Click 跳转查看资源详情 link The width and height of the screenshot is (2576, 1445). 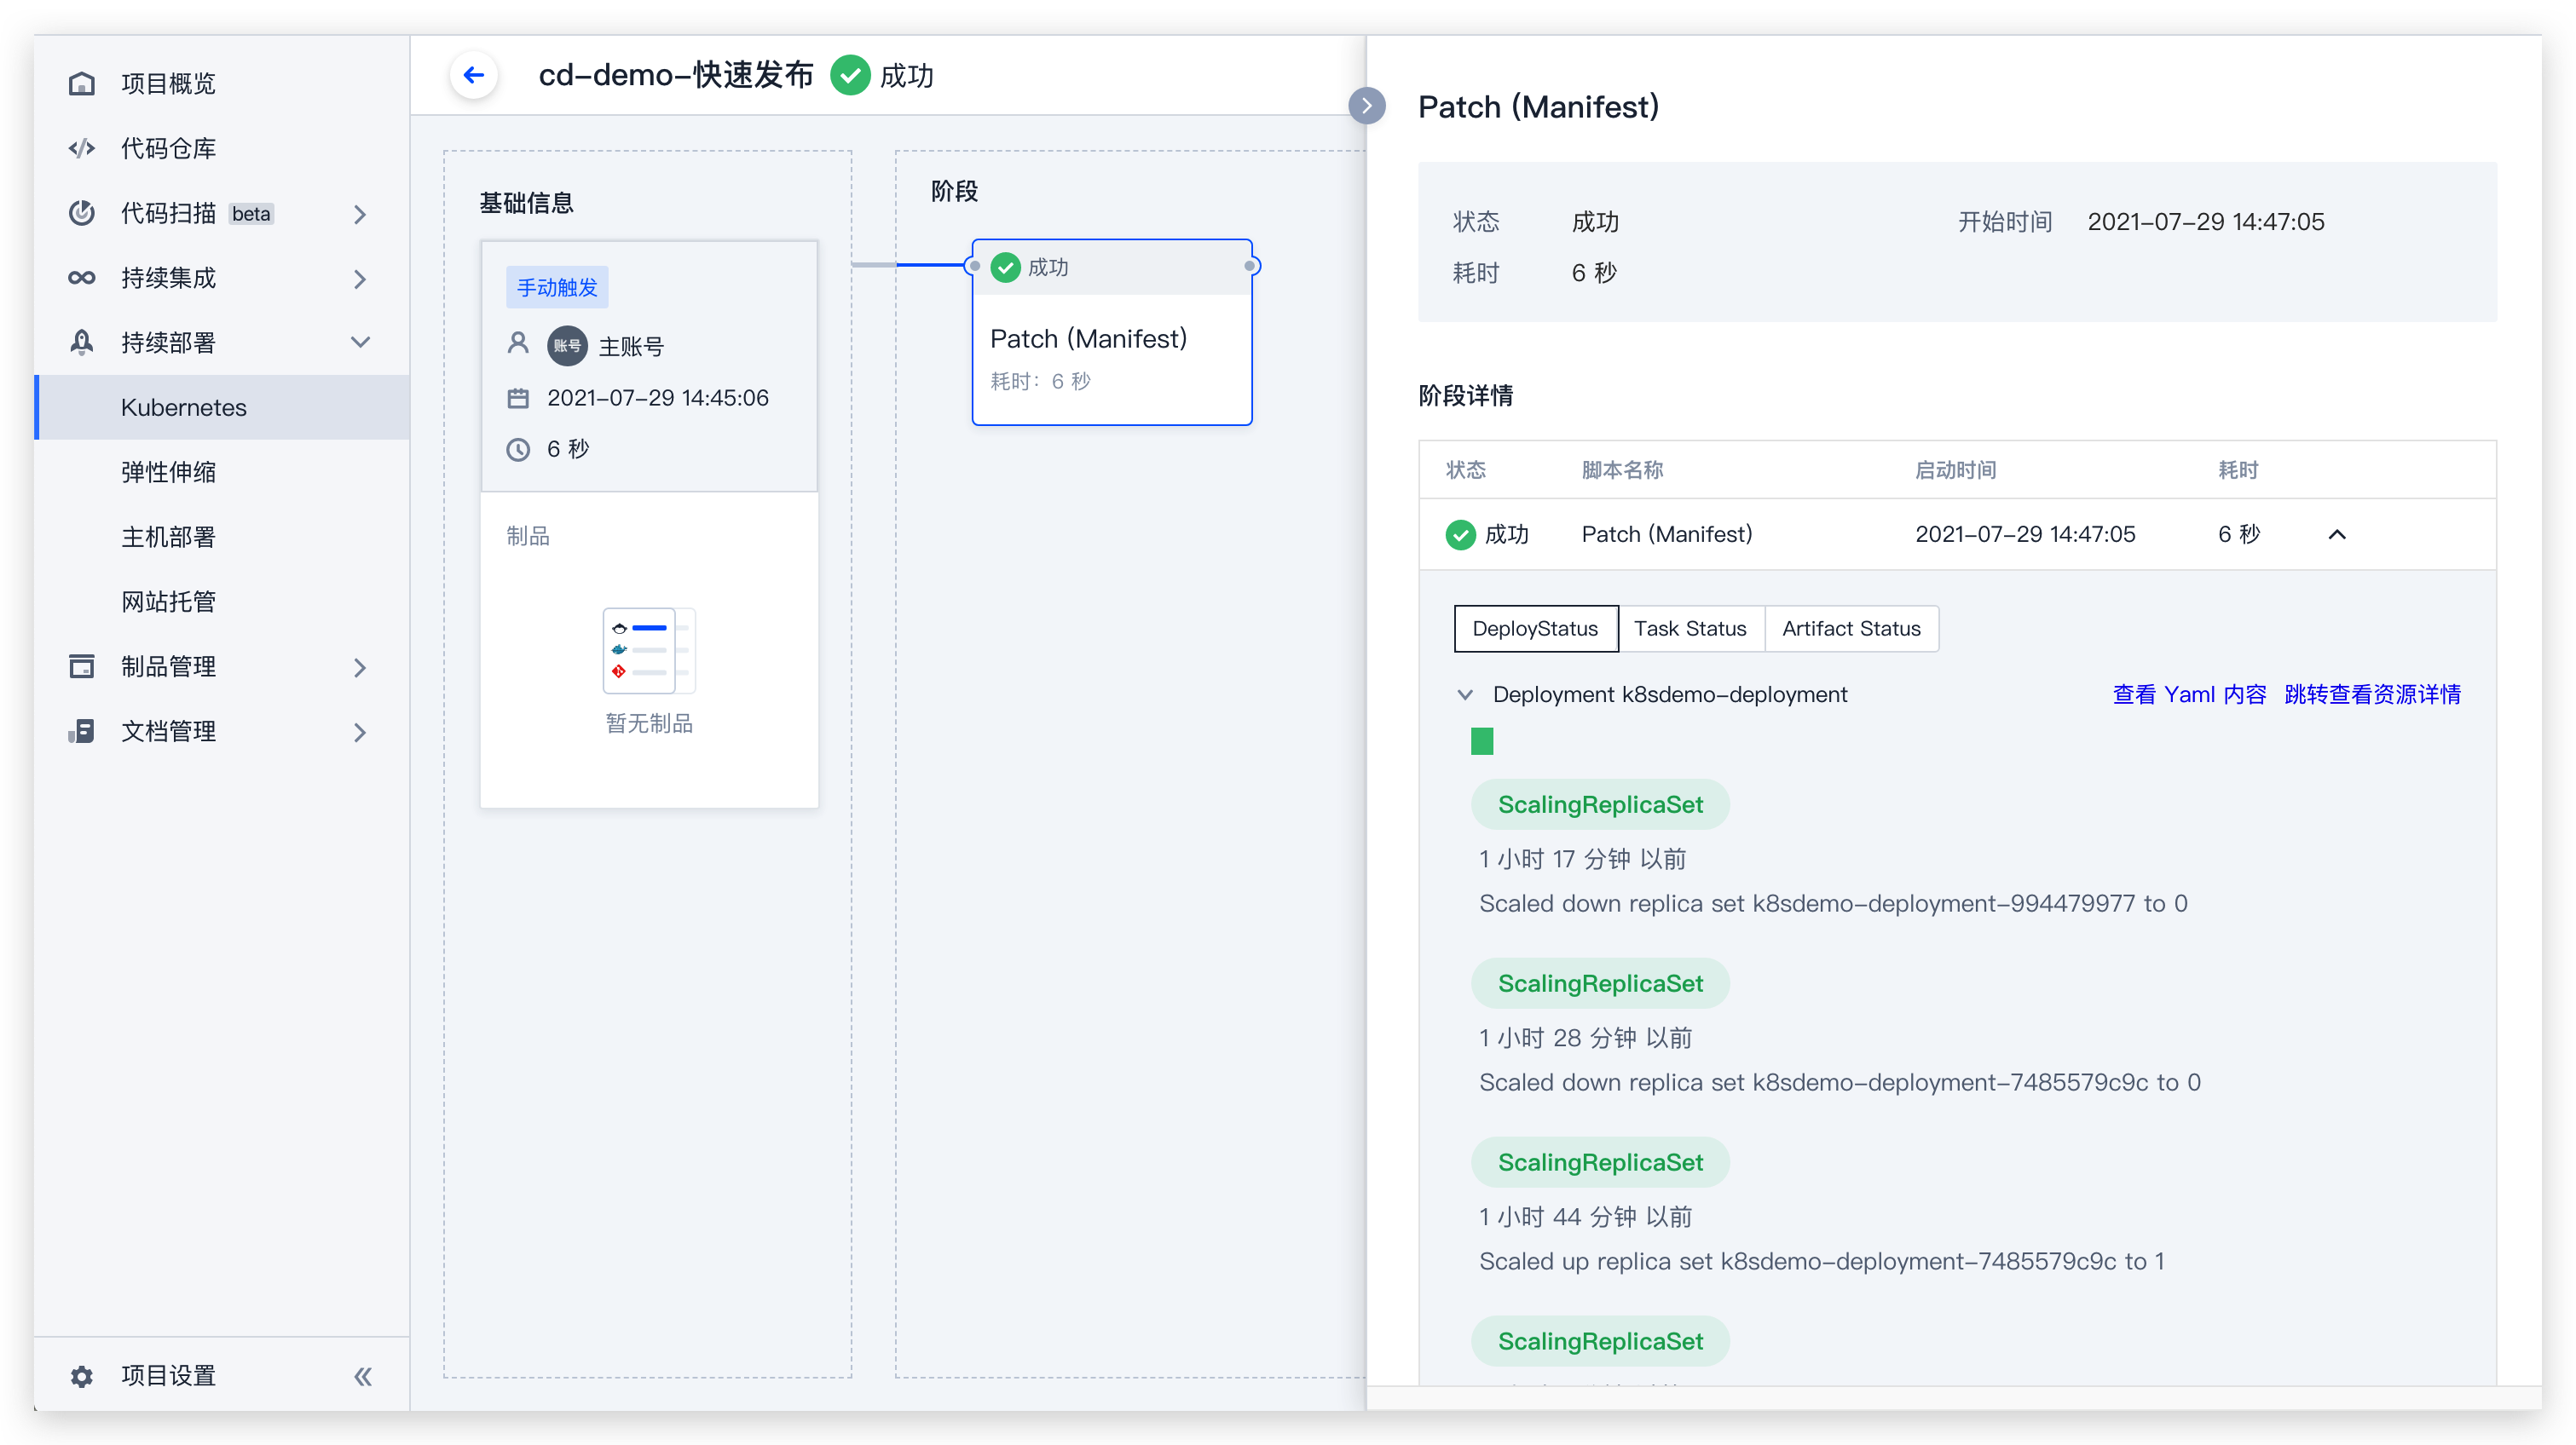coord(2372,694)
